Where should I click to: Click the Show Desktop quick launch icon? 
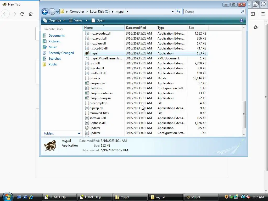pos(19,197)
